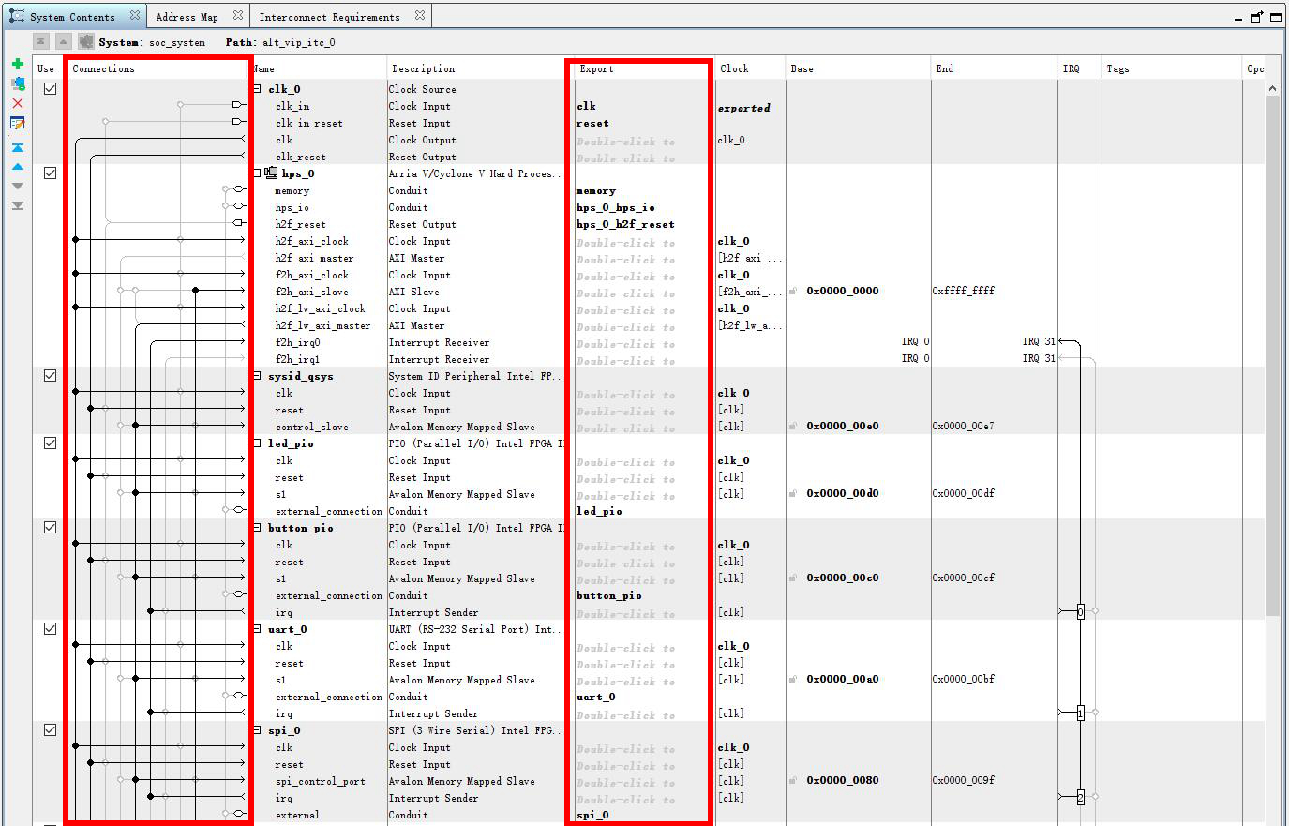The height and width of the screenshot is (826, 1289).
Task: Click the Tags column header
Action: click(x=1171, y=68)
